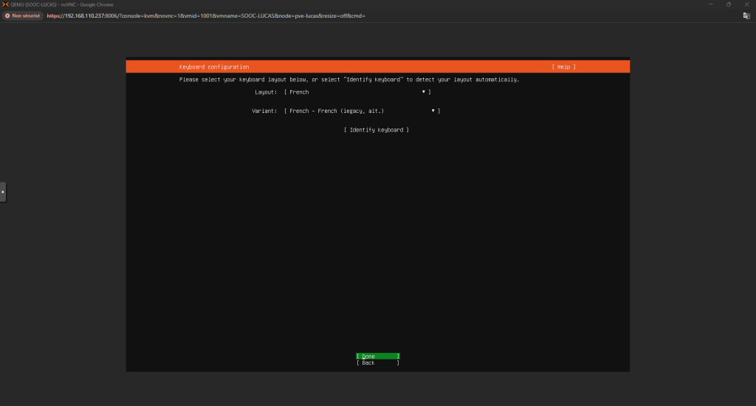Click the keyboard layout instruction text line
This screenshot has height=406, width=756.
tap(349, 80)
